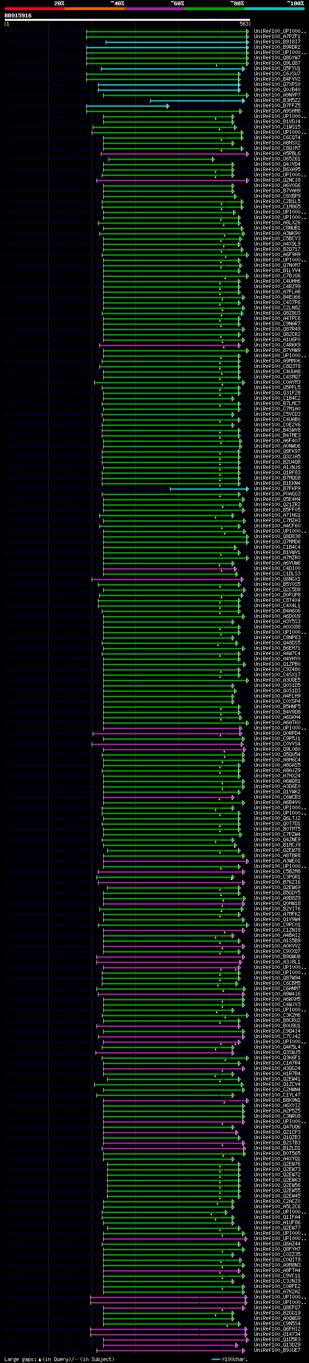Click the query ID BB915916

pos(18,16)
